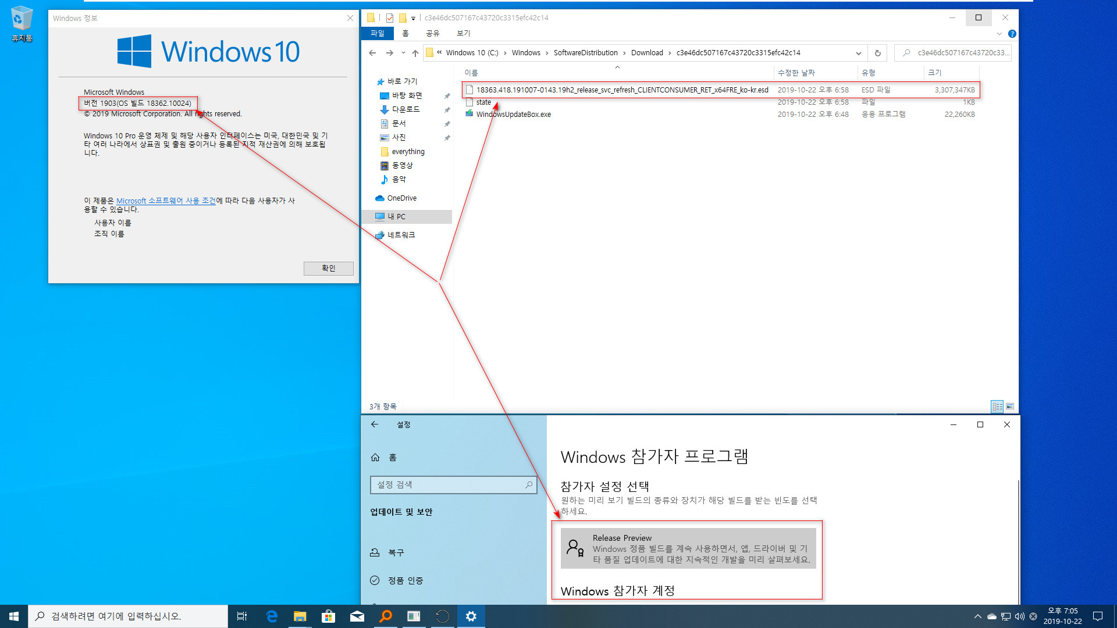Open the Release Preview dropdown
This screenshot has width=1117, height=628.
[688, 548]
